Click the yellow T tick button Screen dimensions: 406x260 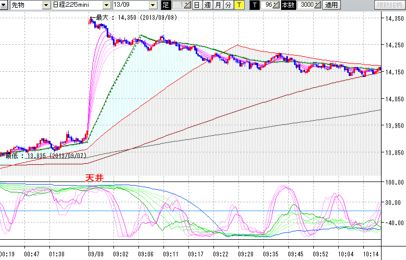238,5
